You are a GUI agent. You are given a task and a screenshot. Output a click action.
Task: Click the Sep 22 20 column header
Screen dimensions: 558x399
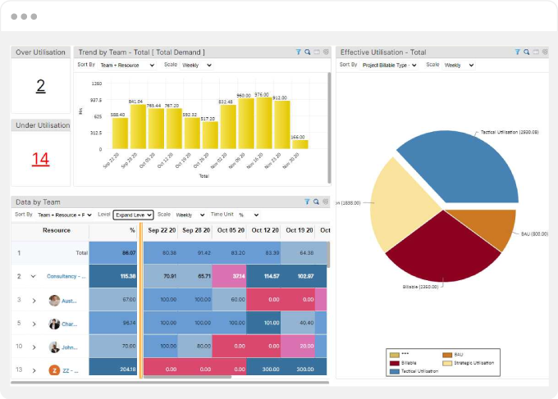tap(162, 230)
